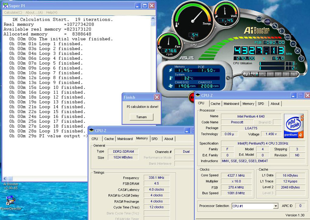Click the SRS round button in AI Booster
310x220 pixels.
pyautogui.click(x=259, y=19)
